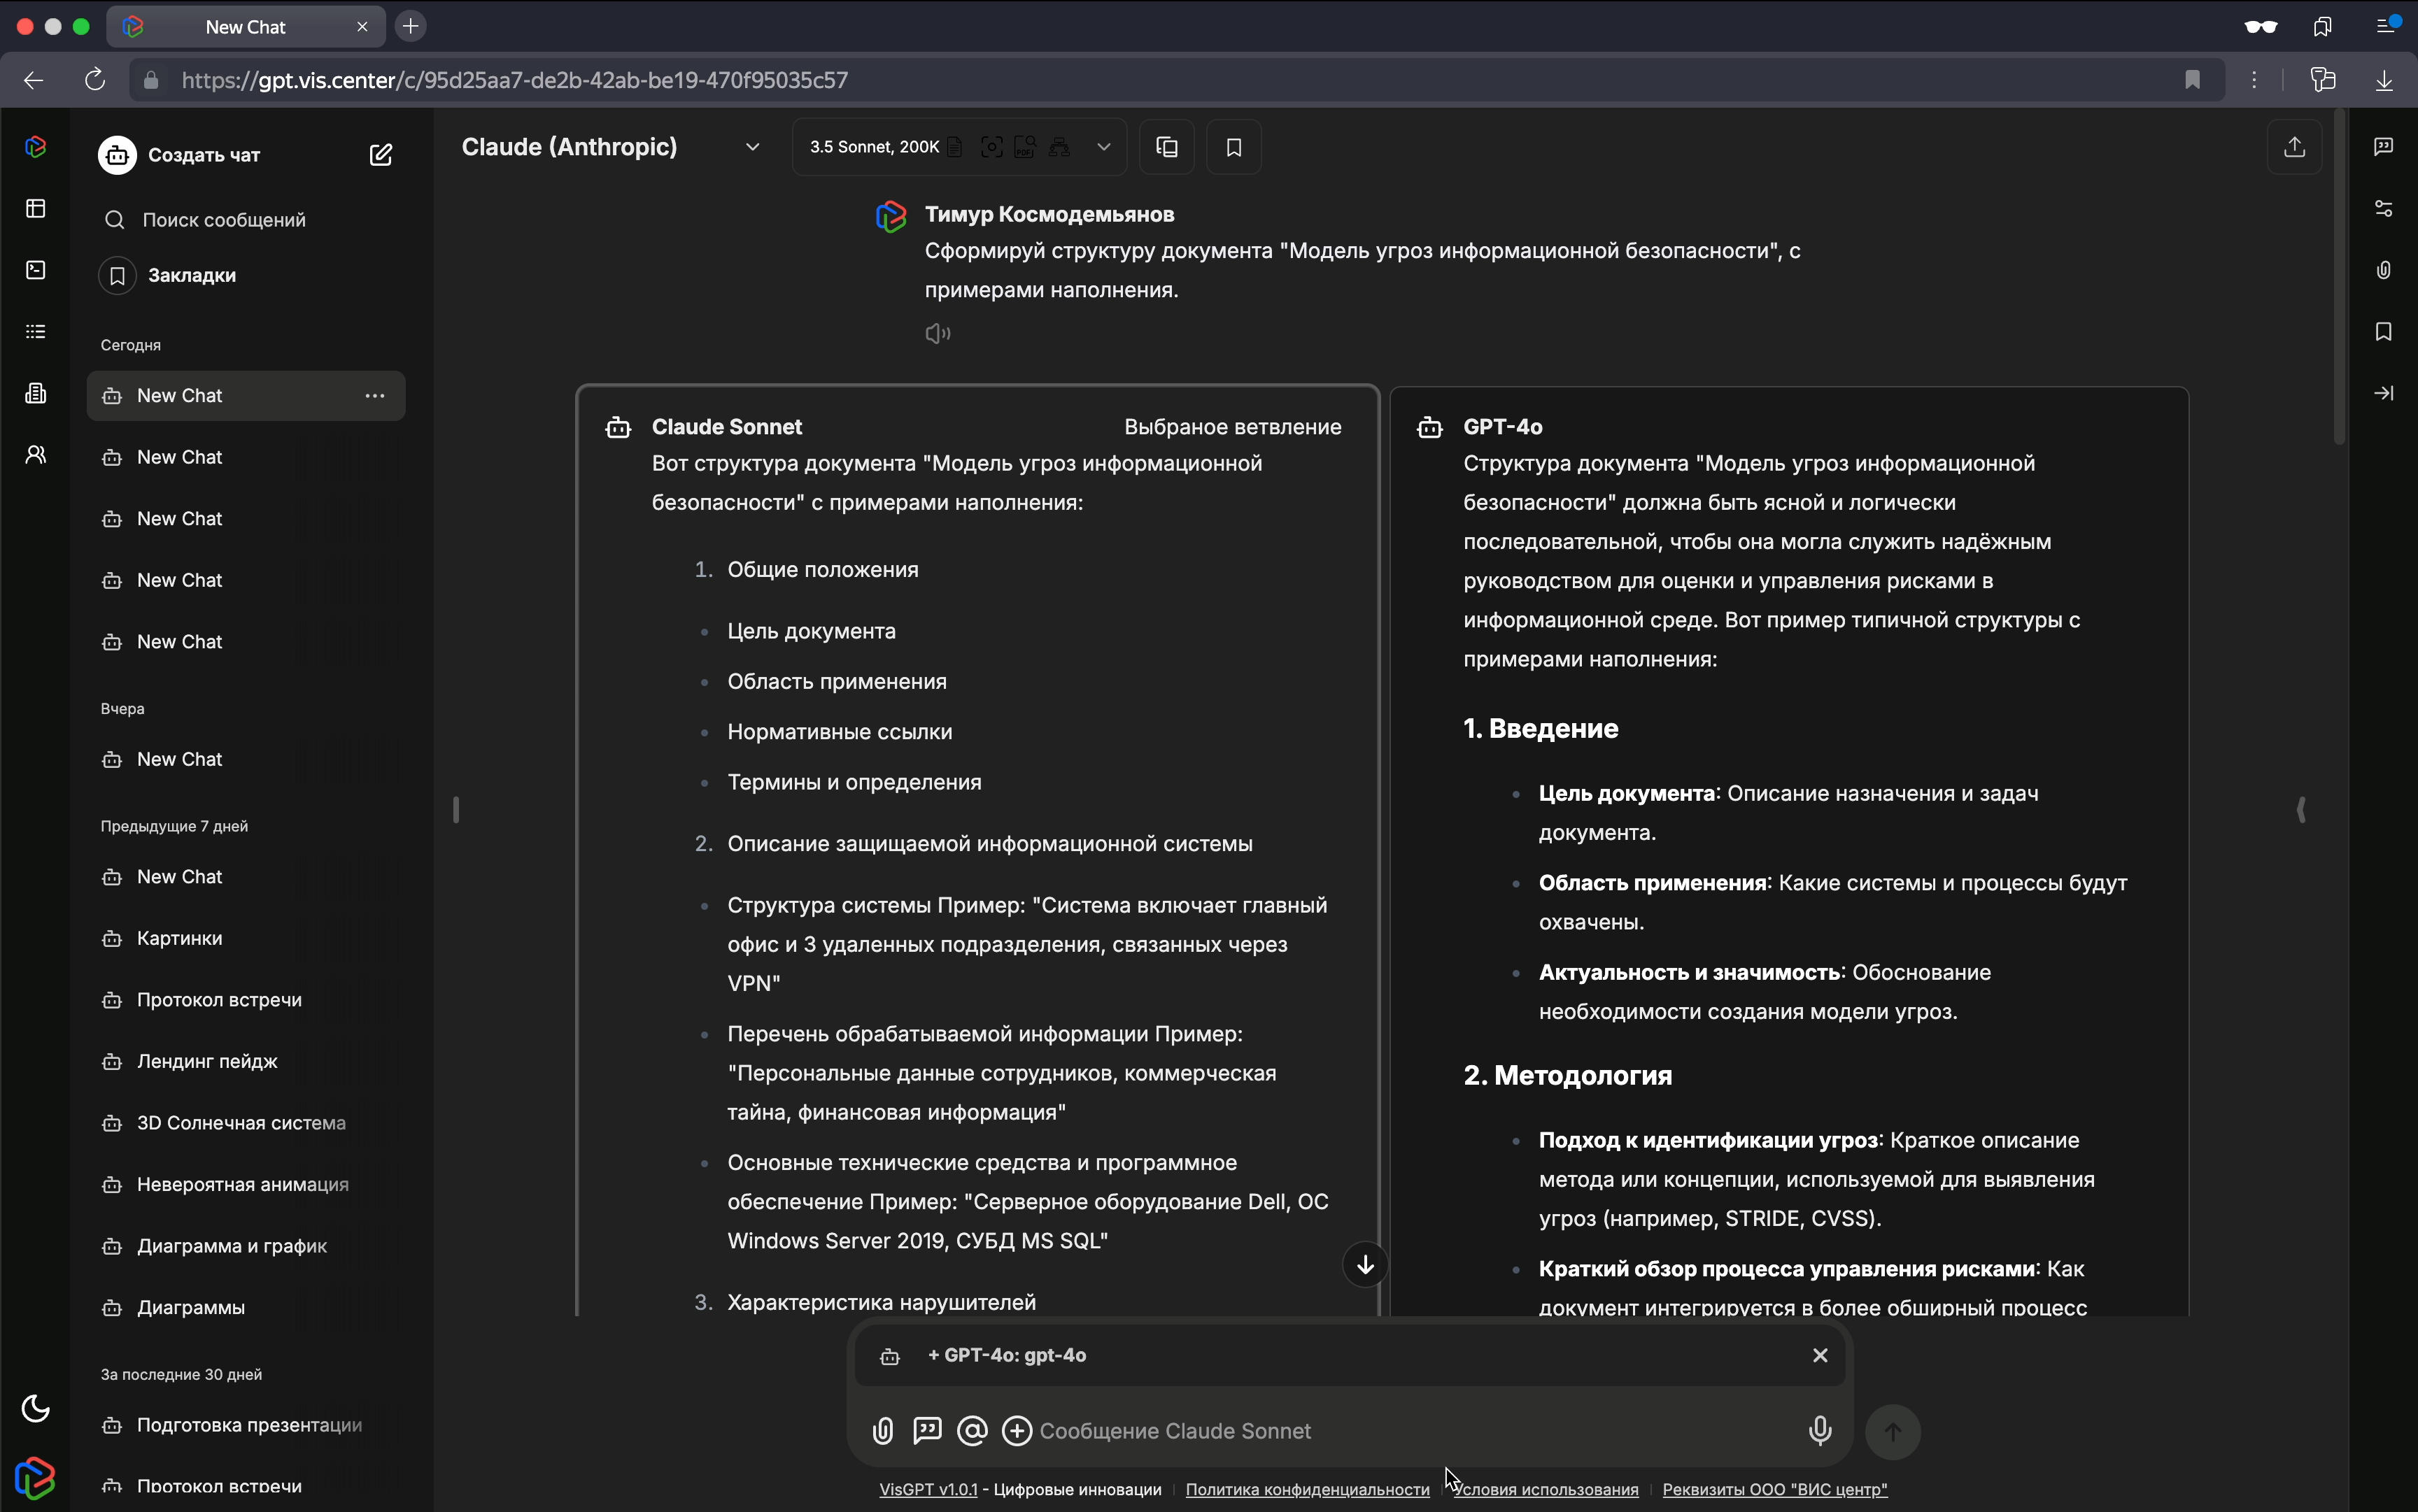This screenshot has width=2418, height=1512.
Task: Click on '3D Солнечная система' chat entry
Action: [242, 1122]
